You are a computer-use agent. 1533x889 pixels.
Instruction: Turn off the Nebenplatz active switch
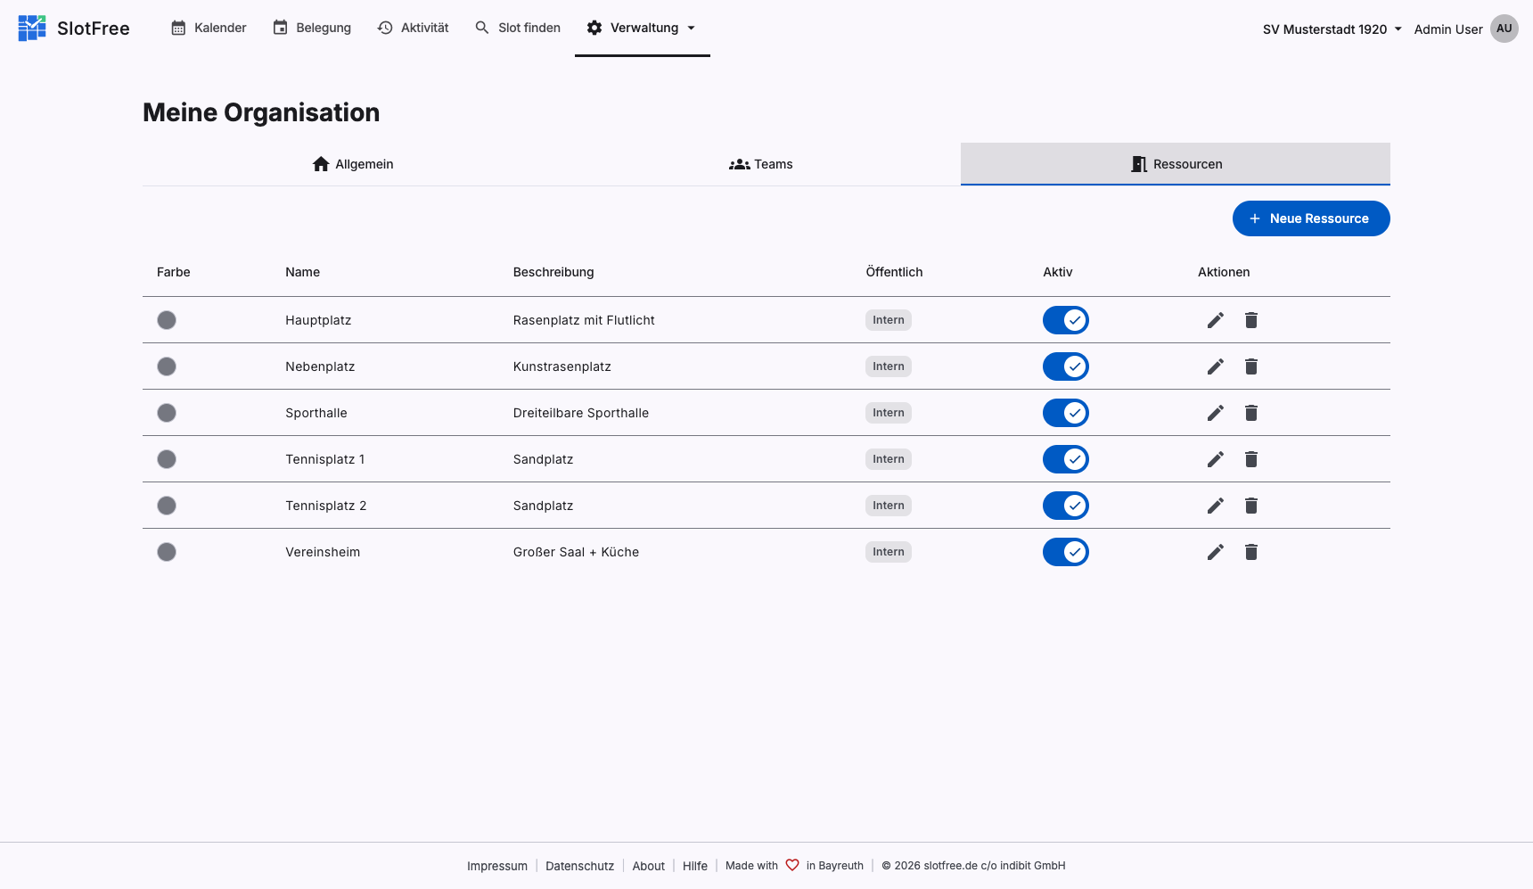click(x=1066, y=366)
